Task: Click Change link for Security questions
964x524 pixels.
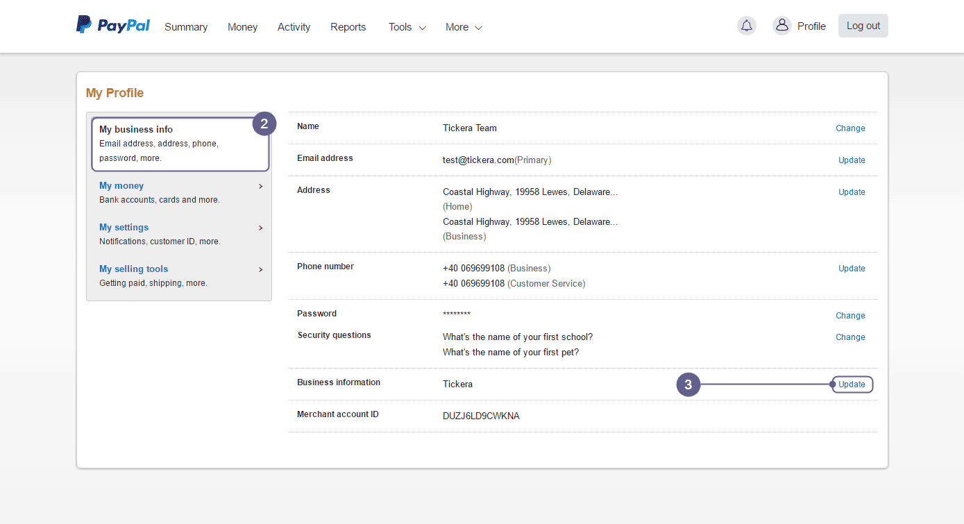Action: coord(850,337)
